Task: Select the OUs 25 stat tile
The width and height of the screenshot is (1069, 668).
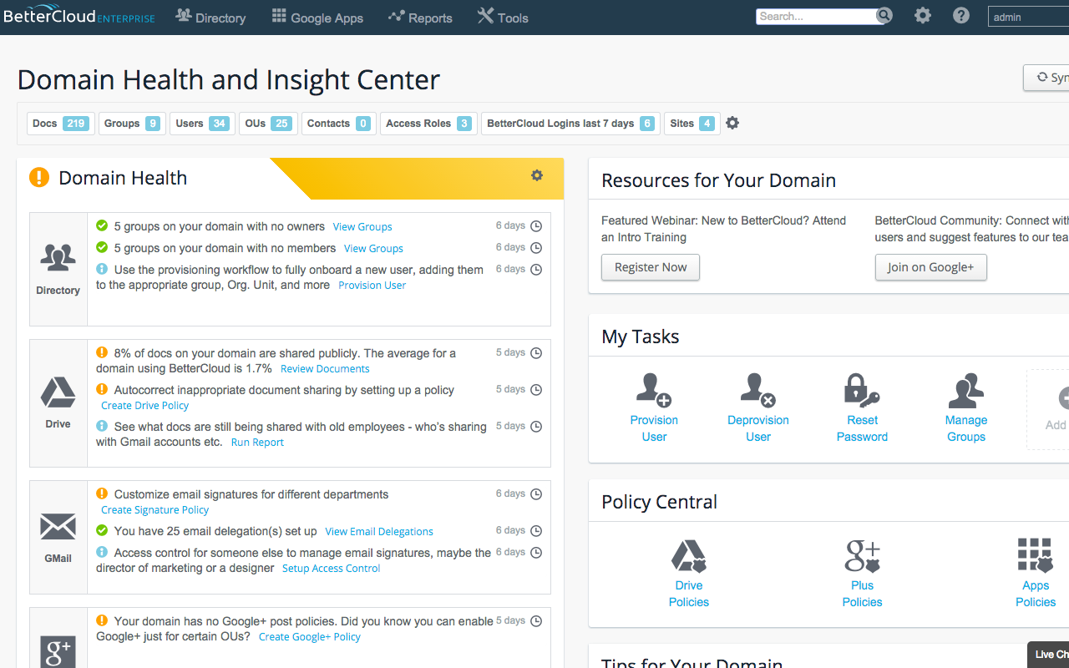Action: tap(267, 123)
